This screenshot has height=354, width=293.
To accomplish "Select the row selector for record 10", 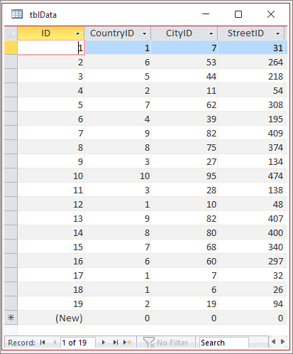I will [x=11, y=176].
